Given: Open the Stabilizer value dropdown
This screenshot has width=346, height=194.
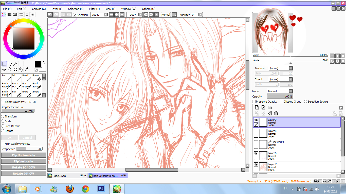Looking at the screenshot, I should point(200,15).
